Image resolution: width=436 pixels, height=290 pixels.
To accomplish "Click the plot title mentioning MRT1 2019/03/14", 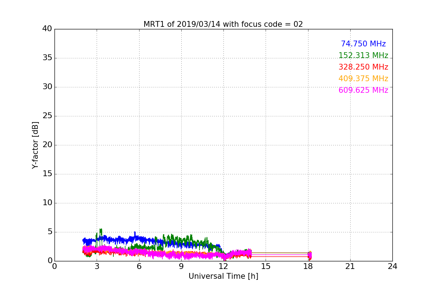I will (x=223, y=24).
